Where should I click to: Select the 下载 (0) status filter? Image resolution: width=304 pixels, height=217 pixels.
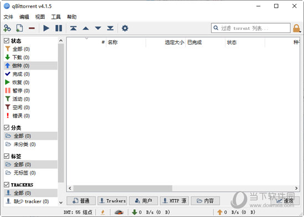click(30, 57)
